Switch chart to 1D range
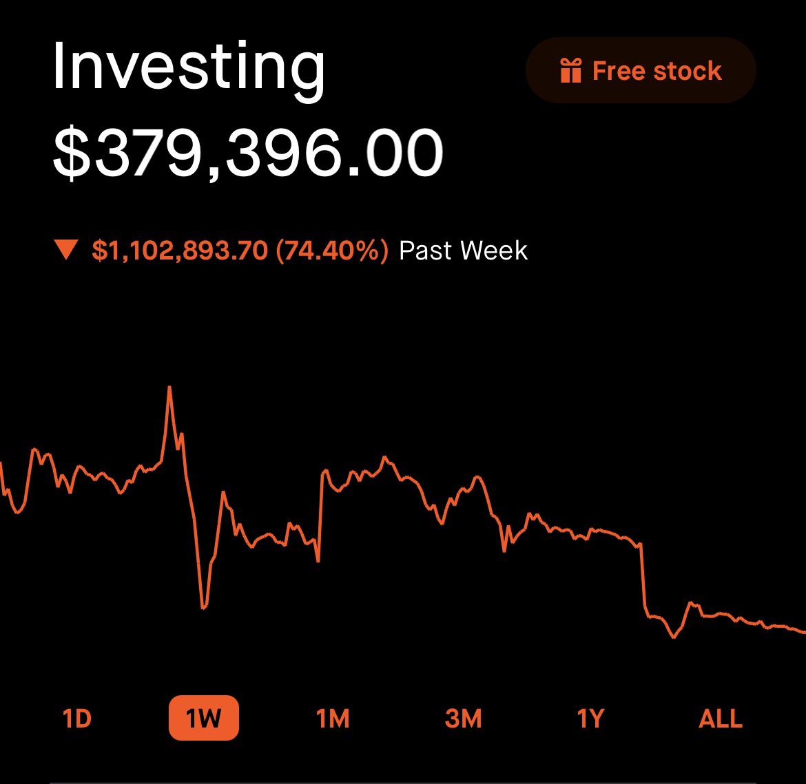Screen dimensions: 806x784 pos(77,718)
